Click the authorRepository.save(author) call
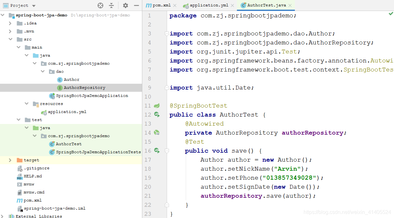Image resolution: width=394 pixels, height=218 pixels. point(258,196)
